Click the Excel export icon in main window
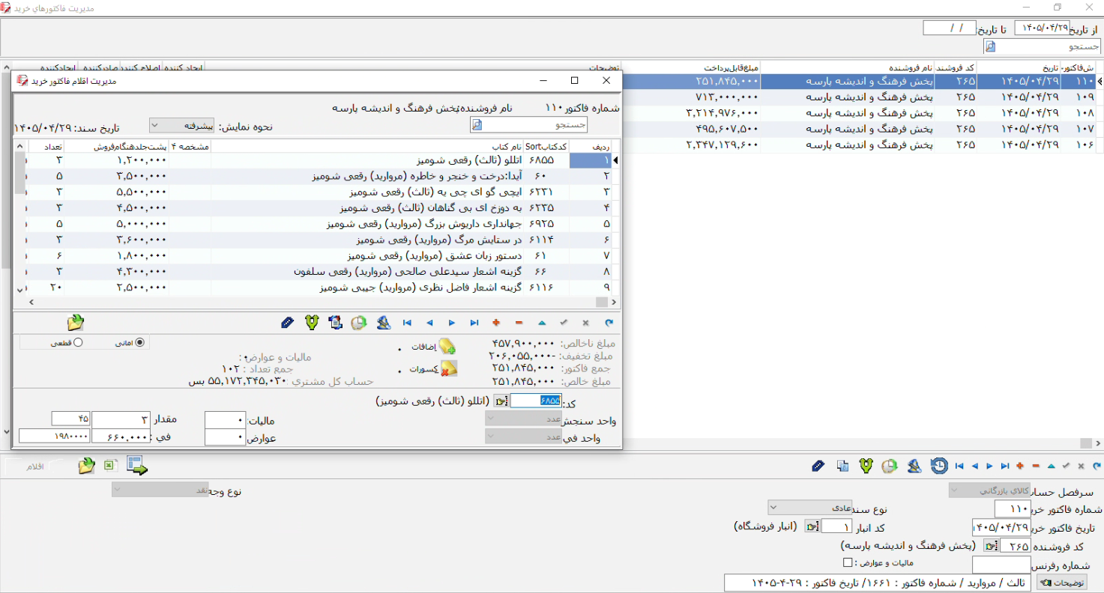 (109, 466)
